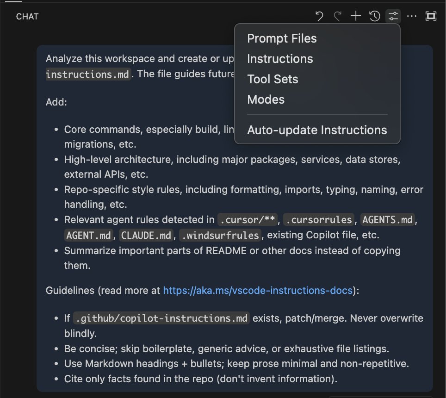446x398 pixels.
Task: Click the .cursor/** code snippet
Action: click(247, 220)
